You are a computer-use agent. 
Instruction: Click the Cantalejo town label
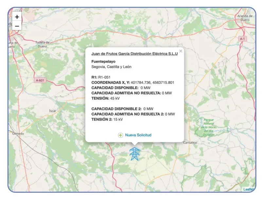tap(190, 143)
